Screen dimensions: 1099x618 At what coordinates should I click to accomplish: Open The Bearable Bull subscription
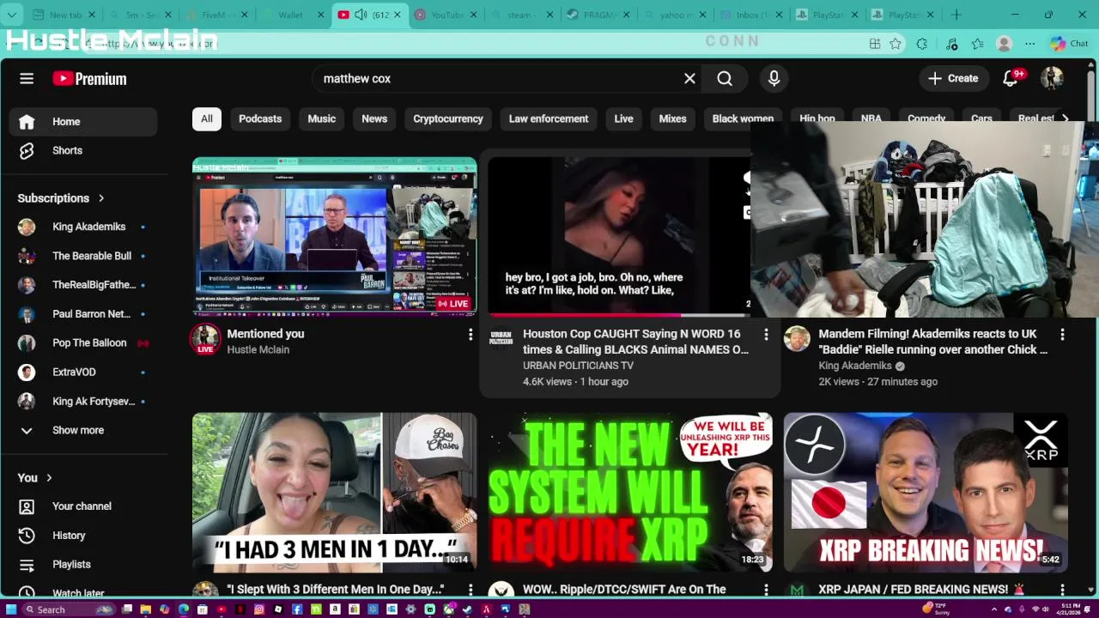83,256
